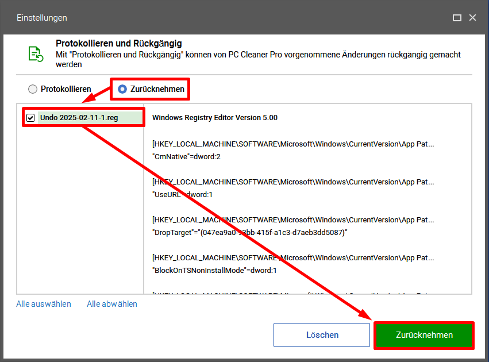Toggle checkbox for Undo 2025-02-11-1.reg
489x362 pixels.
pyautogui.click(x=30, y=118)
